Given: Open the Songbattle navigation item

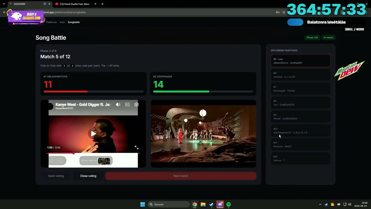Looking at the screenshot, I should tap(74, 22).
